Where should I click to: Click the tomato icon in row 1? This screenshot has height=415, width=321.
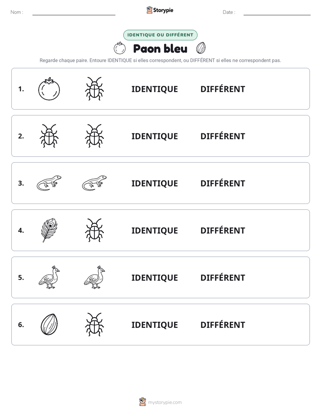(x=49, y=89)
